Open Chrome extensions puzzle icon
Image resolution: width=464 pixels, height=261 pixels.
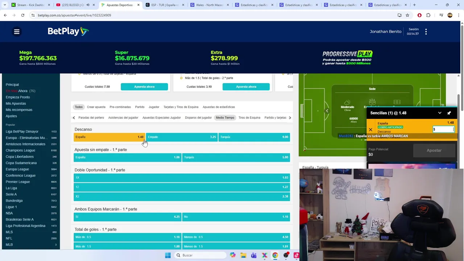click(x=428, y=15)
